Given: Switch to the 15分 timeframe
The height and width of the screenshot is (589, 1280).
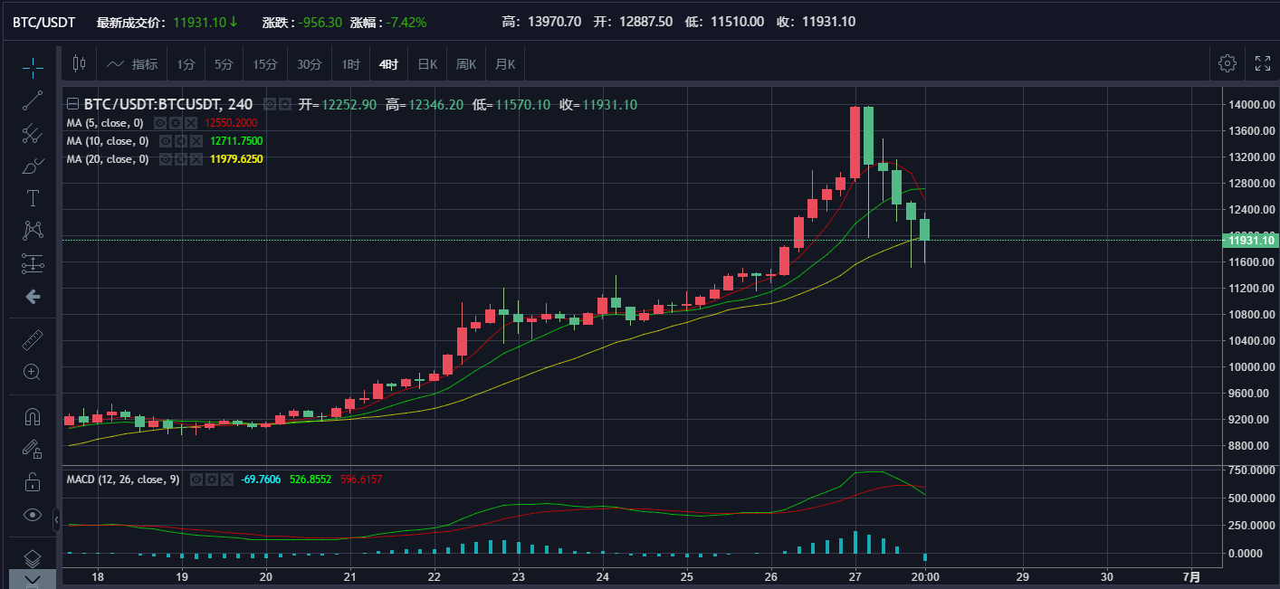Looking at the screenshot, I should [x=265, y=64].
